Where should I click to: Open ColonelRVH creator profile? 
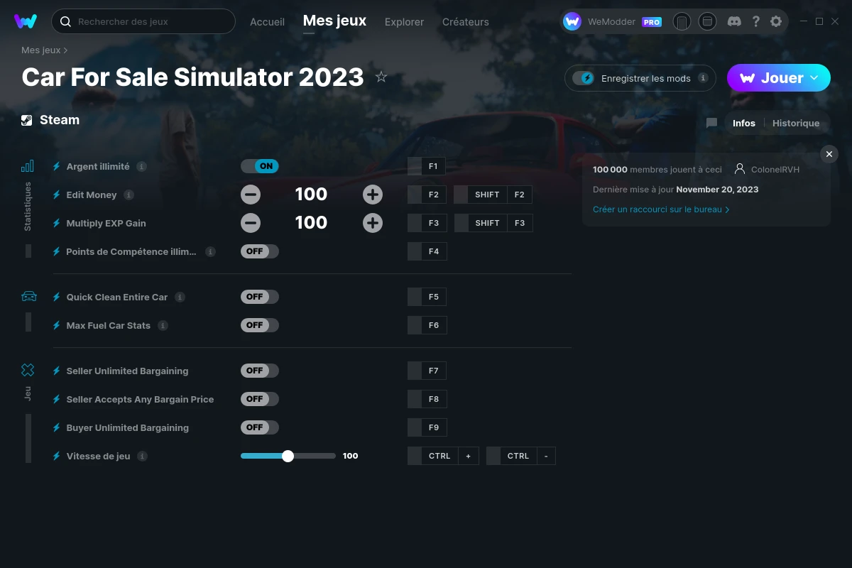click(x=767, y=170)
